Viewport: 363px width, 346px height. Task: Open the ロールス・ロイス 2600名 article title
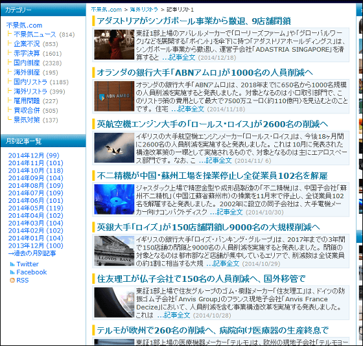click(213, 124)
